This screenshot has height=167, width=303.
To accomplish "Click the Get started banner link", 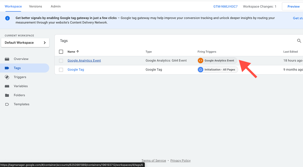I will point(298,18).
